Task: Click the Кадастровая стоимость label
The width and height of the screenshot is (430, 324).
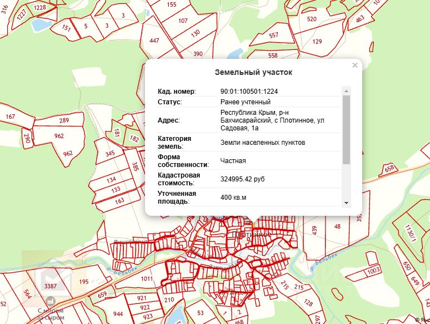Action: point(179,179)
